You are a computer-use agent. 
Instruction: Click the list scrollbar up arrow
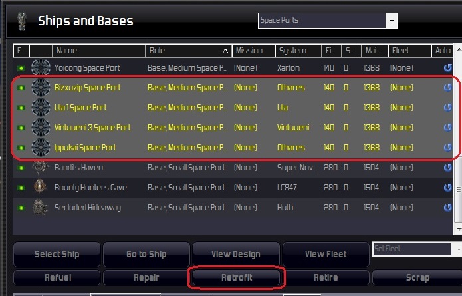pos(459,48)
